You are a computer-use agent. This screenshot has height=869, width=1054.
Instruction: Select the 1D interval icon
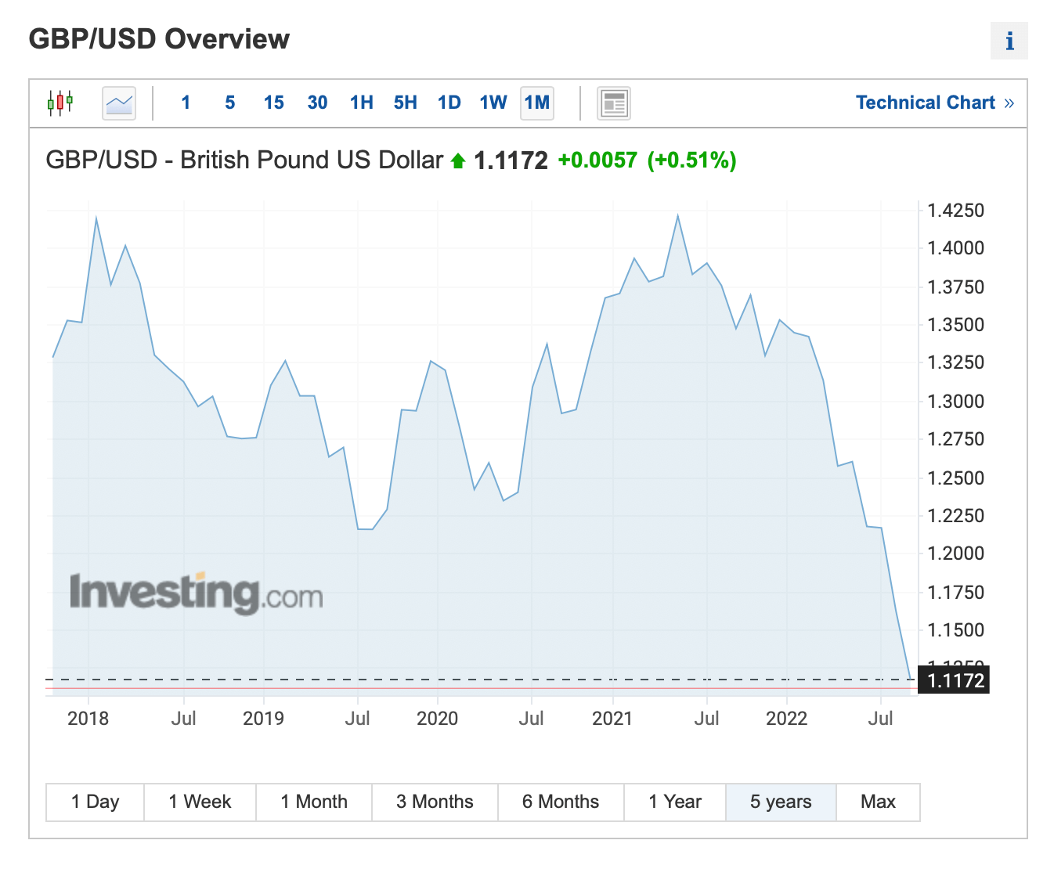[x=449, y=103]
